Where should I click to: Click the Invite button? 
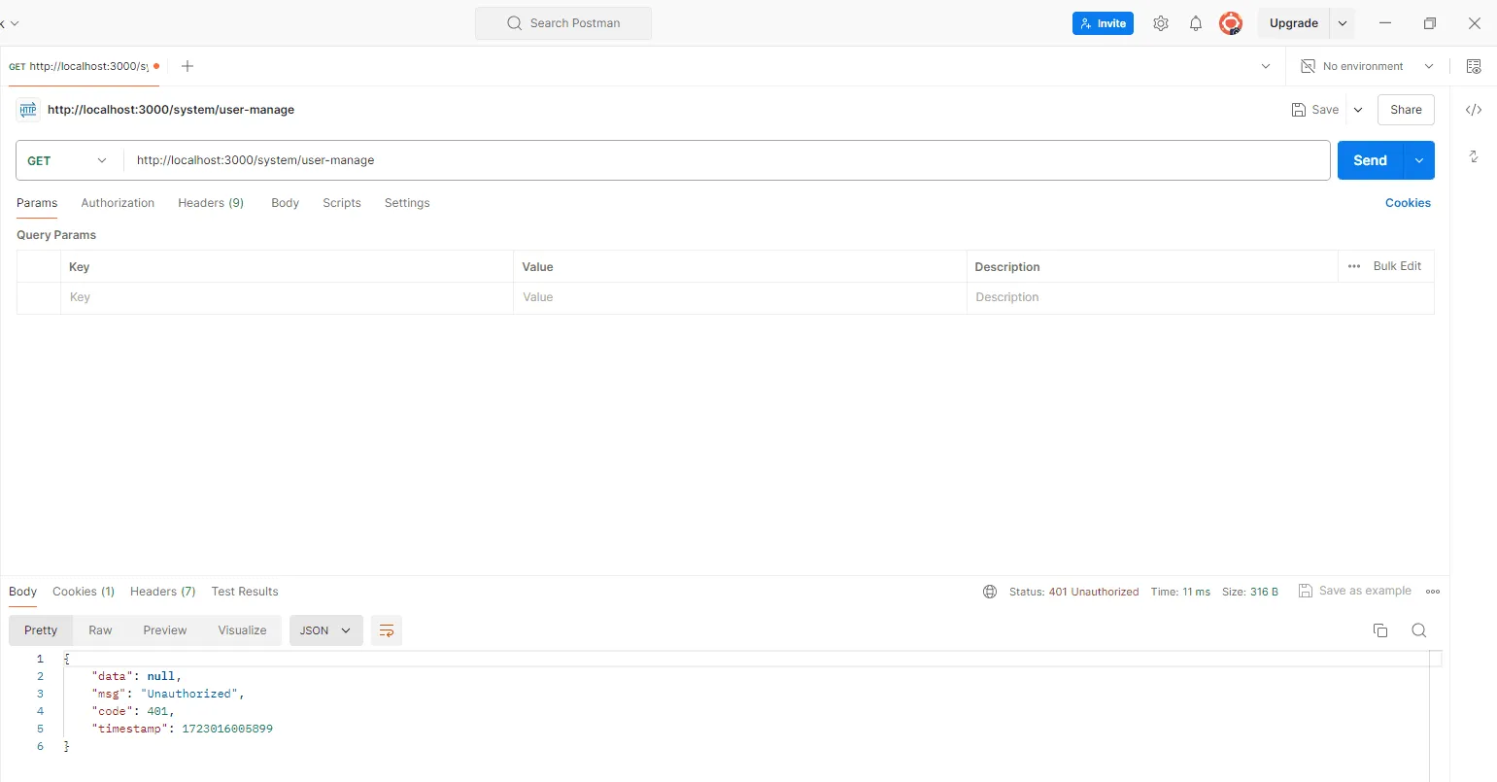click(x=1103, y=23)
